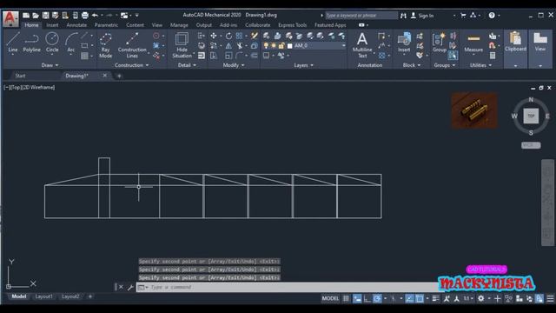Toggle object snap tracking in status bar
This screenshot has height=313, width=556.
[x=409, y=298]
